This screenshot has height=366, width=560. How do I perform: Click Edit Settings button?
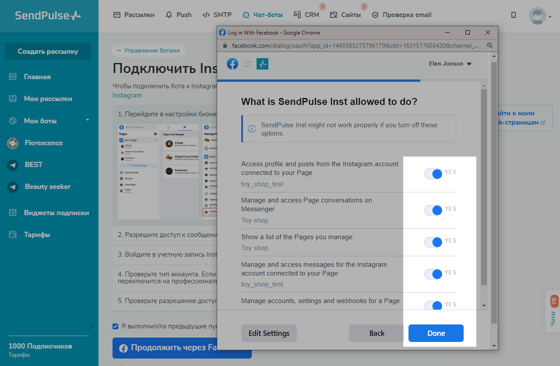(x=269, y=333)
